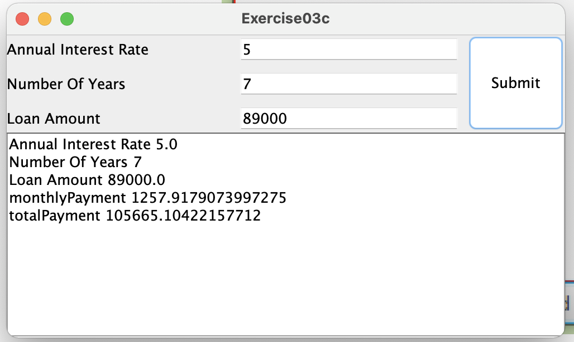
Task: Select the Annual Interest Rate input field
Action: click(x=348, y=49)
